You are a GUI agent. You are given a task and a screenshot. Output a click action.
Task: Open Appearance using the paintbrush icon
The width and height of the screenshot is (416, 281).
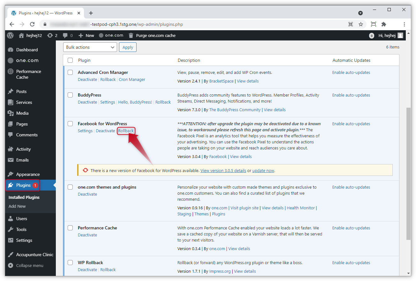pyautogui.click(x=11, y=174)
